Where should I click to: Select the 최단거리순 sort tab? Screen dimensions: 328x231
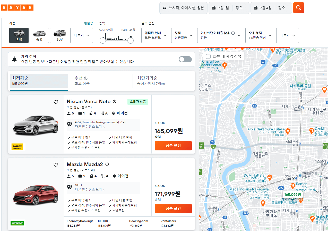pyautogui.click(x=164, y=81)
